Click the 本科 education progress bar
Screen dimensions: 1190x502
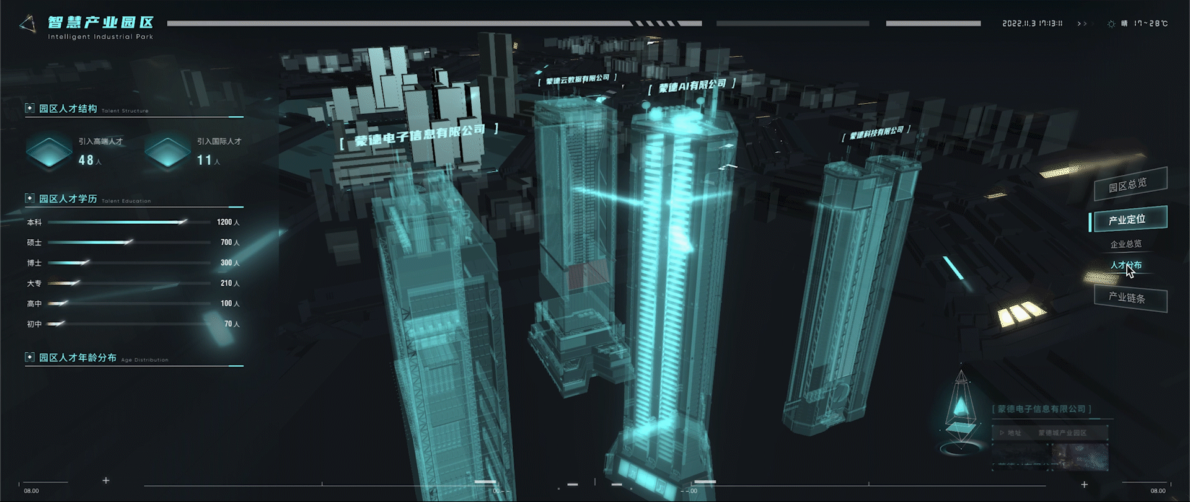coord(129,222)
